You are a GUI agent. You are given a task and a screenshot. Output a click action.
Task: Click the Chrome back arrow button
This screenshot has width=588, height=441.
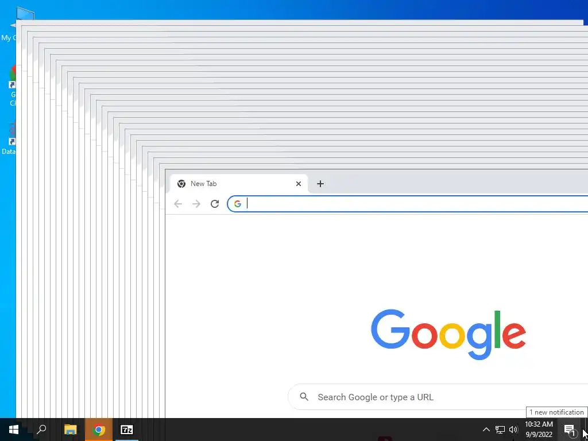(178, 204)
